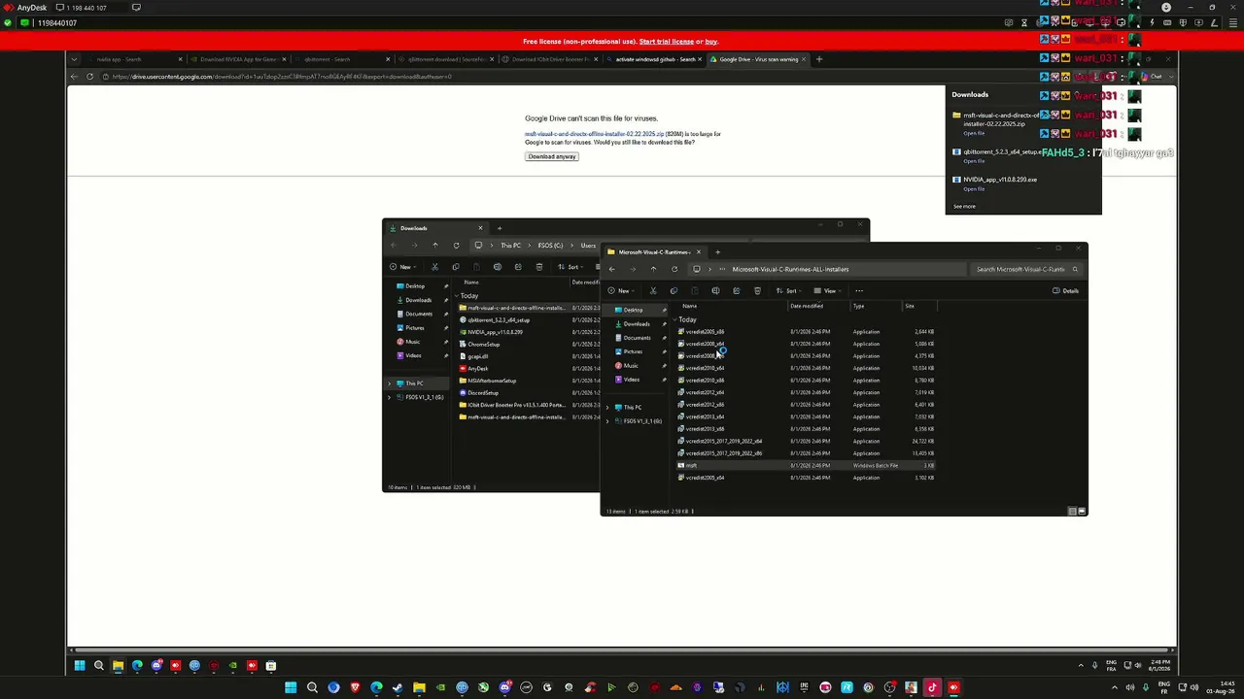The image size is (1244, 699).
Task: Switch to Download IObit Driver Booster tab
Action: [x=549, y=59]
